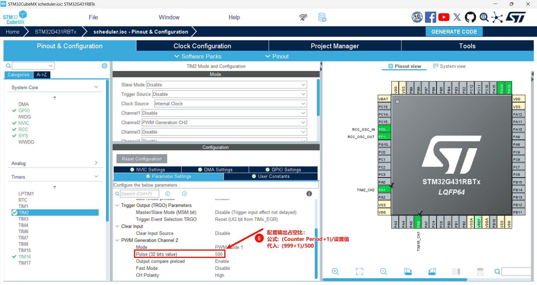
Task: Select PA1 pin on the chip
Action: point(384,190)
